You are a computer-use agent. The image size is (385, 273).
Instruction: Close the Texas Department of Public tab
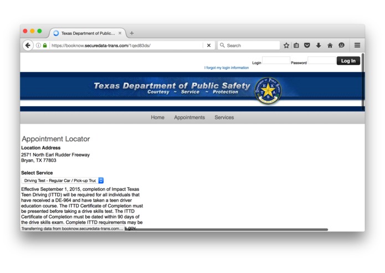[x=120, y=33]
